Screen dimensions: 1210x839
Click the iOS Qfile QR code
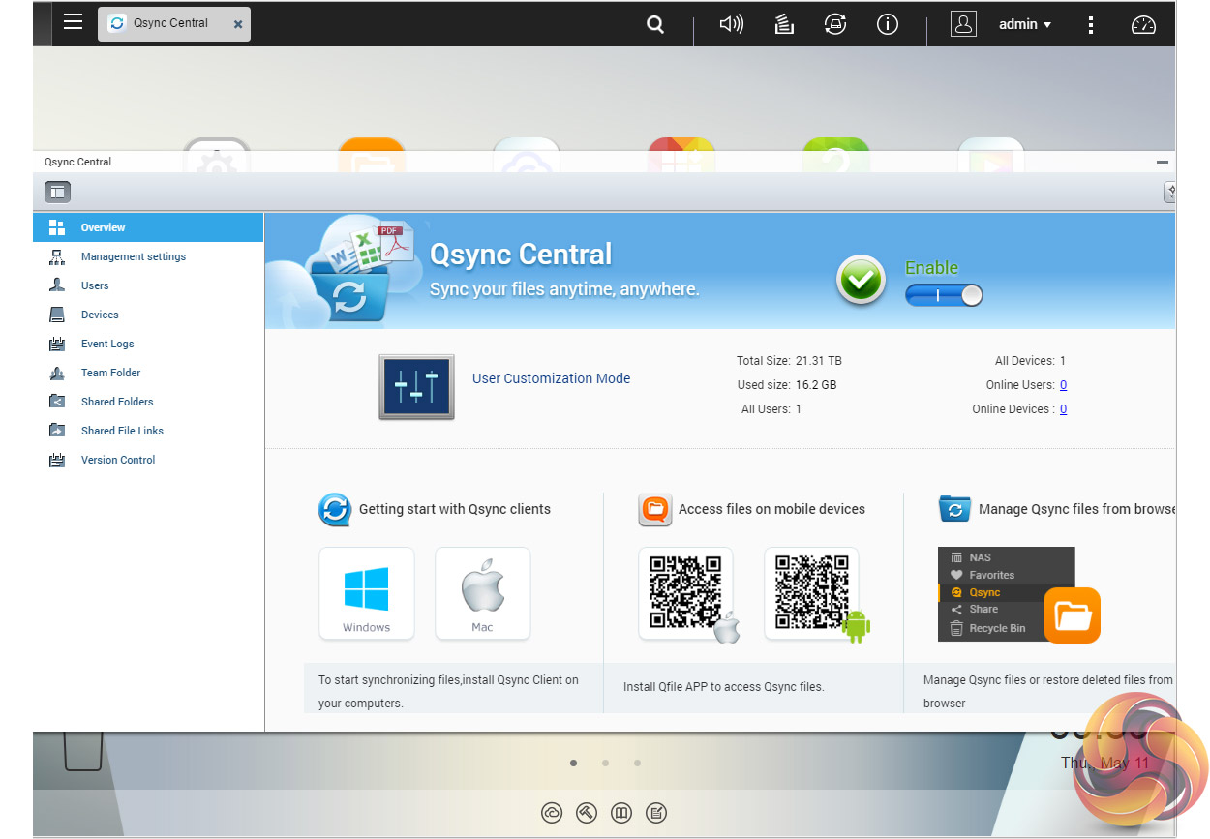685,592
